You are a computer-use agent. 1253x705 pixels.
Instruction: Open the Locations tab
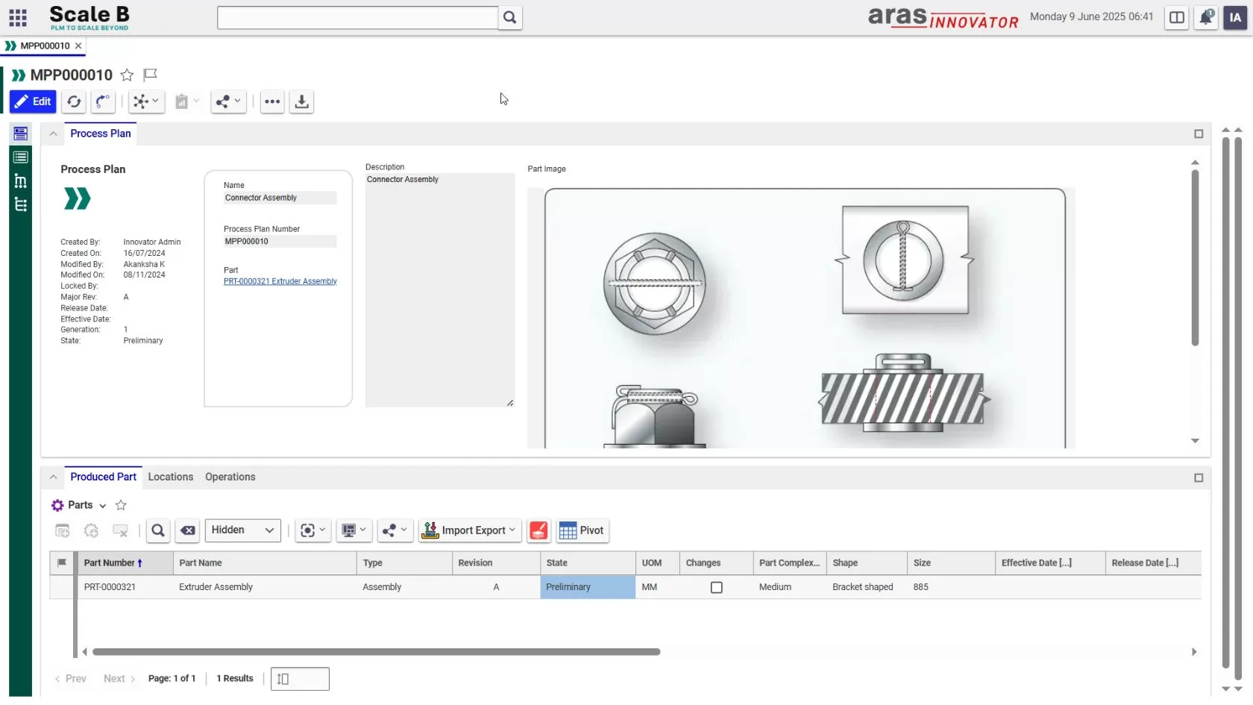pyautogui.click(x=170, y=477)
